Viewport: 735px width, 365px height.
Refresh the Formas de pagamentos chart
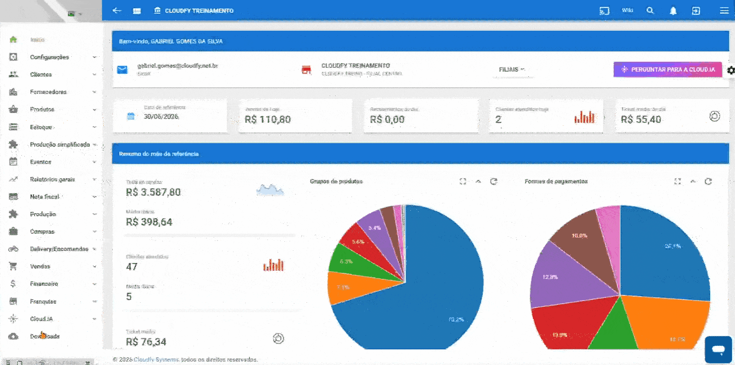(708, 182)
